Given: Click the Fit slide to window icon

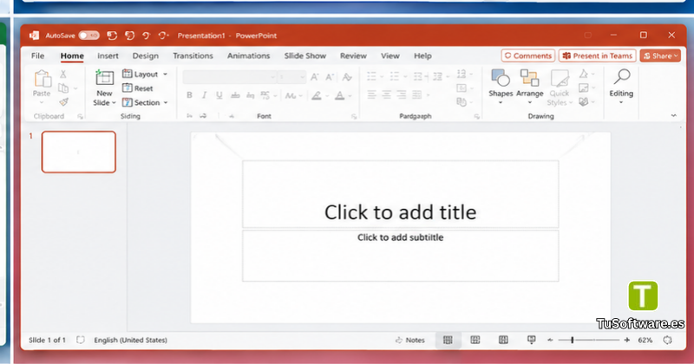Looking at the screenshot, I should tap(667, 340).
